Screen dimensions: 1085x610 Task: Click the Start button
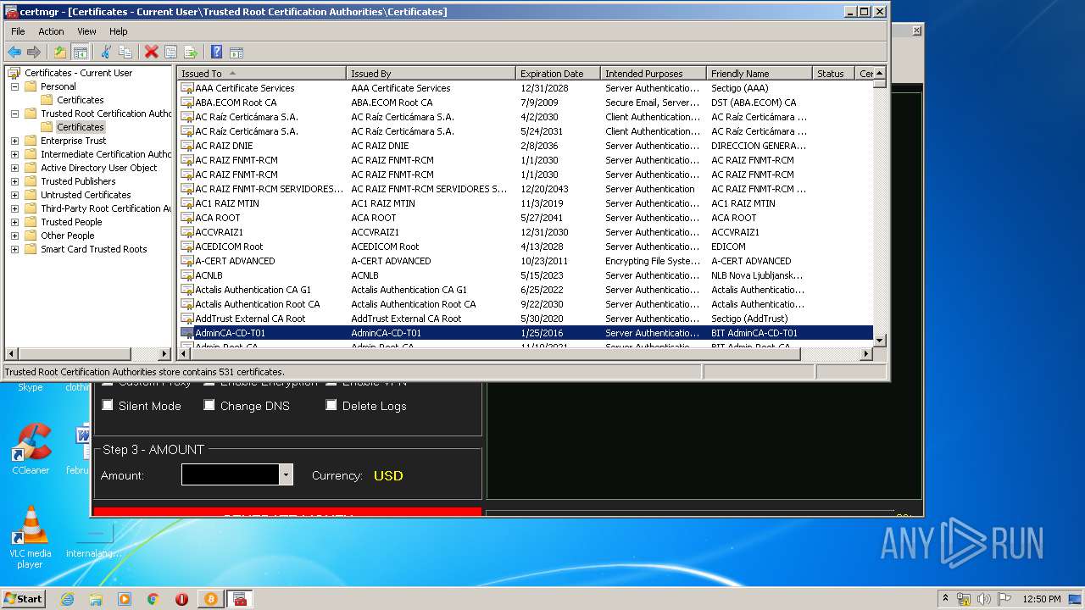pos(23,599)
